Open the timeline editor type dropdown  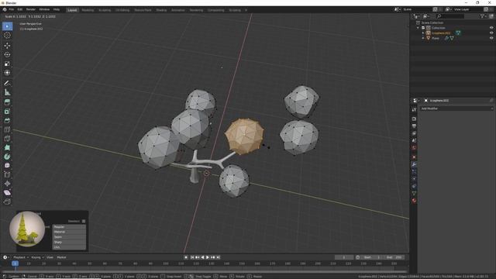point(6,257)
